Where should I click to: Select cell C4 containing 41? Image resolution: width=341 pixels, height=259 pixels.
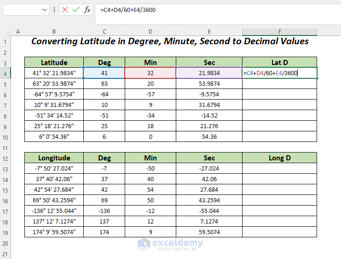point(104,73)
